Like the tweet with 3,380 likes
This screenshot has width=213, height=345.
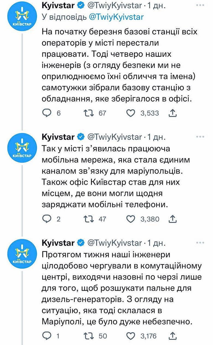[x=131, y=219]
